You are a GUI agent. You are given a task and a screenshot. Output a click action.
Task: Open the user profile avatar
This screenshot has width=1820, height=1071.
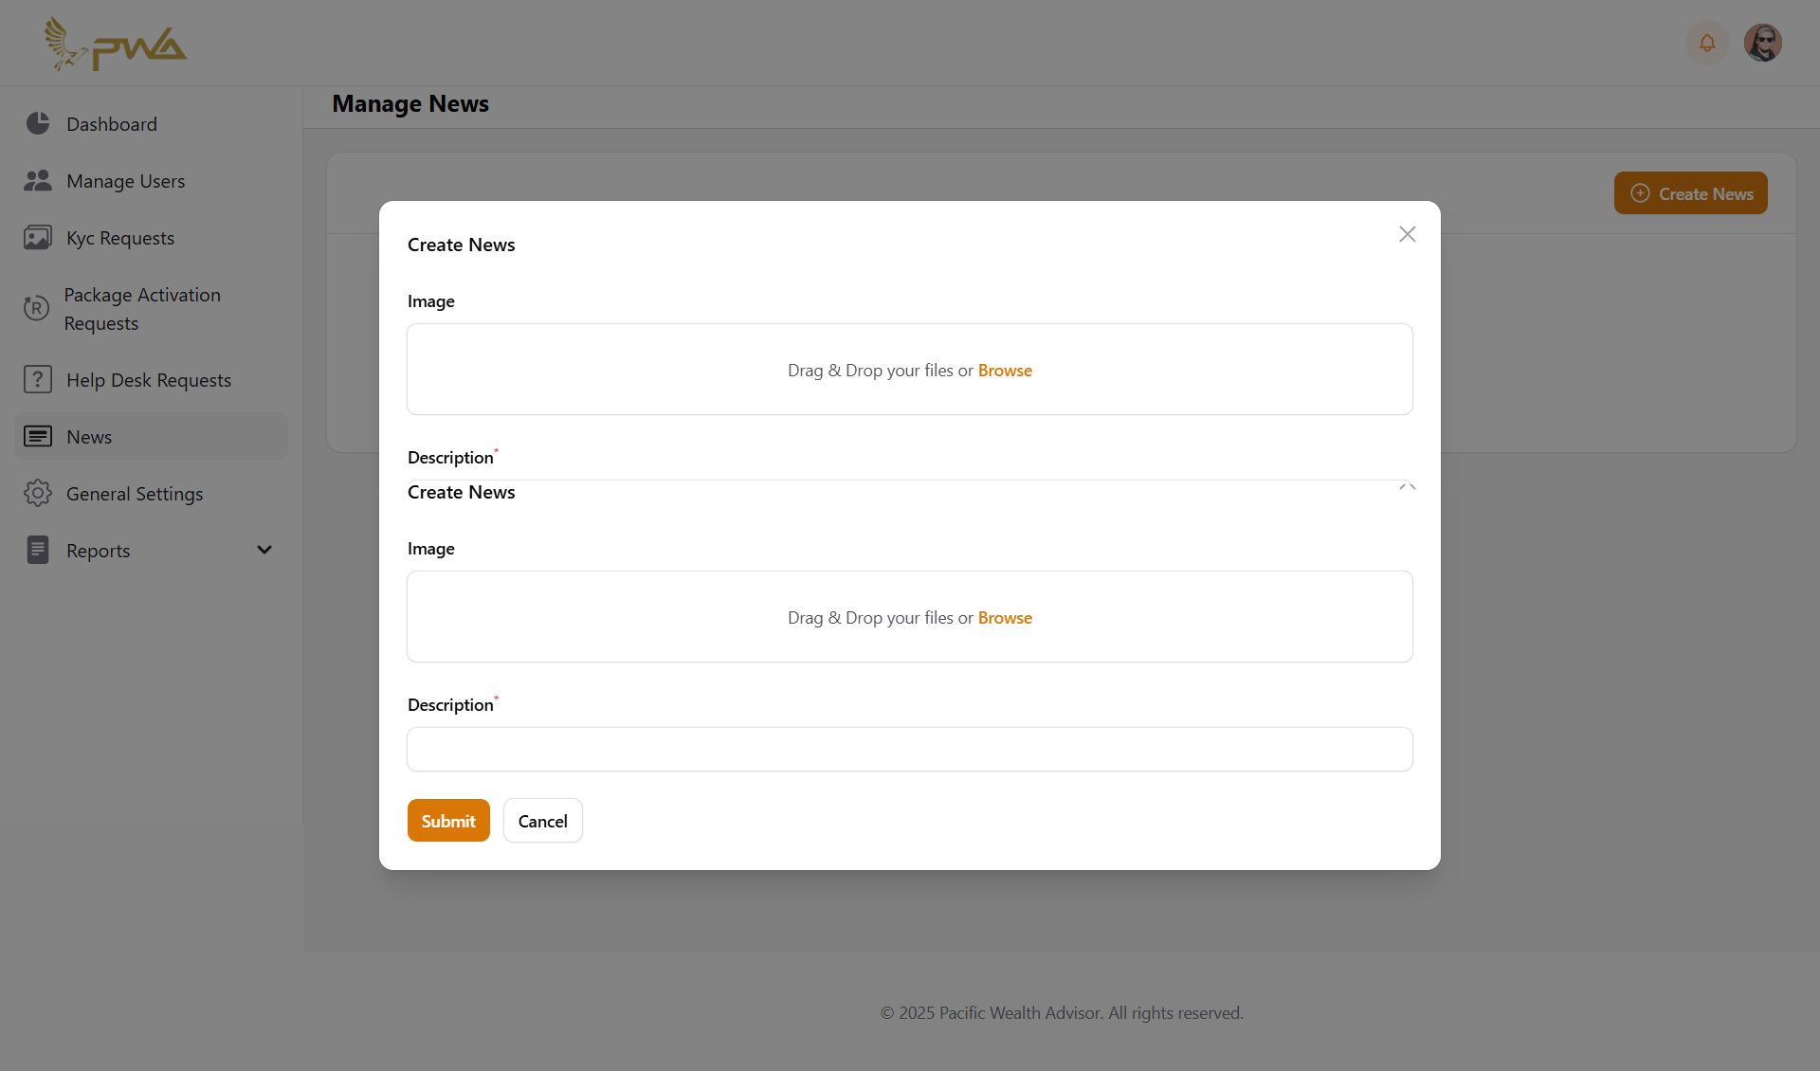click(x=1763, y=43)
